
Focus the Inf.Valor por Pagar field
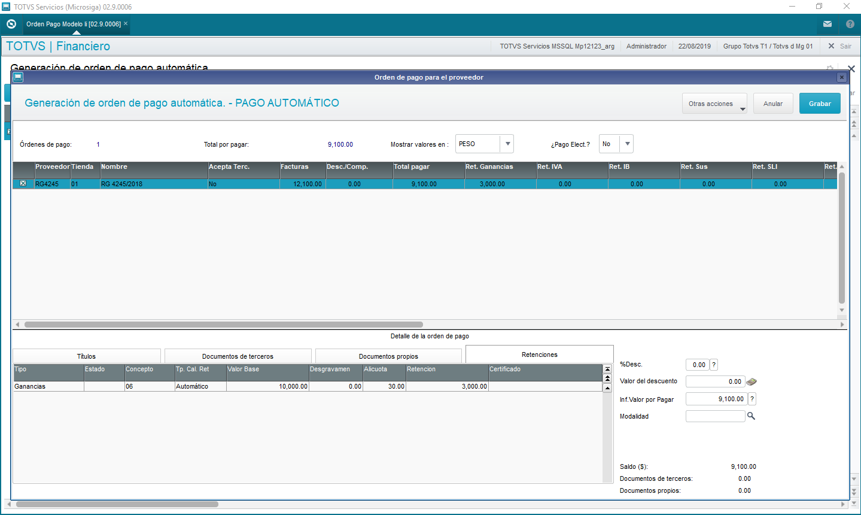tap(717, 399)
